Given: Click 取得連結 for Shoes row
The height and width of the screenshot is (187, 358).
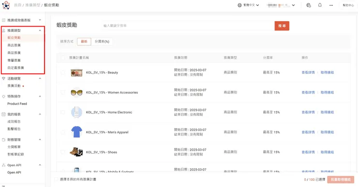Looking at the screenshot, I should pos(327,152).
